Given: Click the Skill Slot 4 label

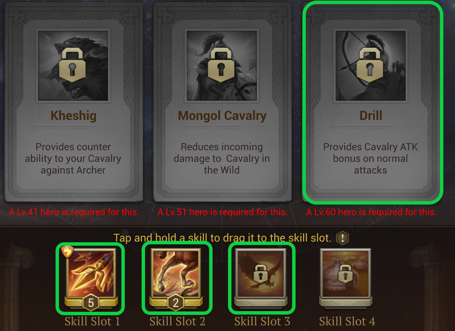Looking at the screenshot, I should tap(347, 321).
